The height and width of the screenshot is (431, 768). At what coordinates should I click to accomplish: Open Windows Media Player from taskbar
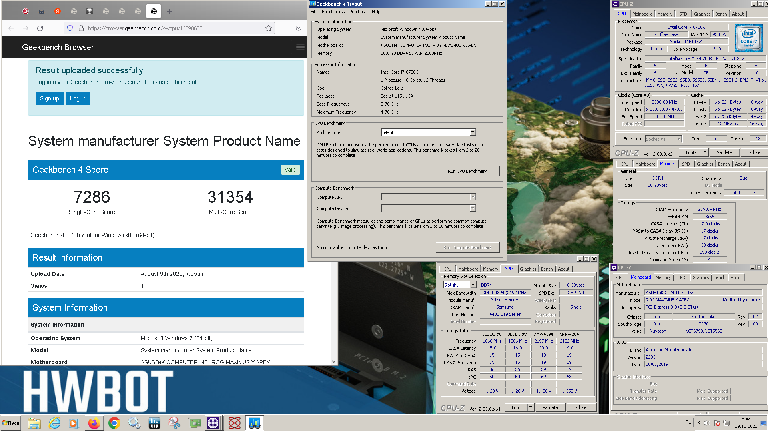(74, 423)
